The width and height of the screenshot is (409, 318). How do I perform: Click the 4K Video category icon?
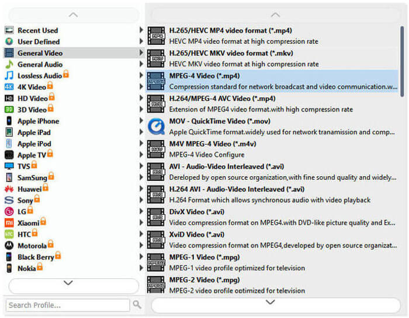tap(9, 87)
